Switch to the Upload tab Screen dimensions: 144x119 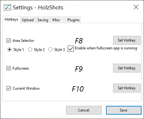[28, 20]
